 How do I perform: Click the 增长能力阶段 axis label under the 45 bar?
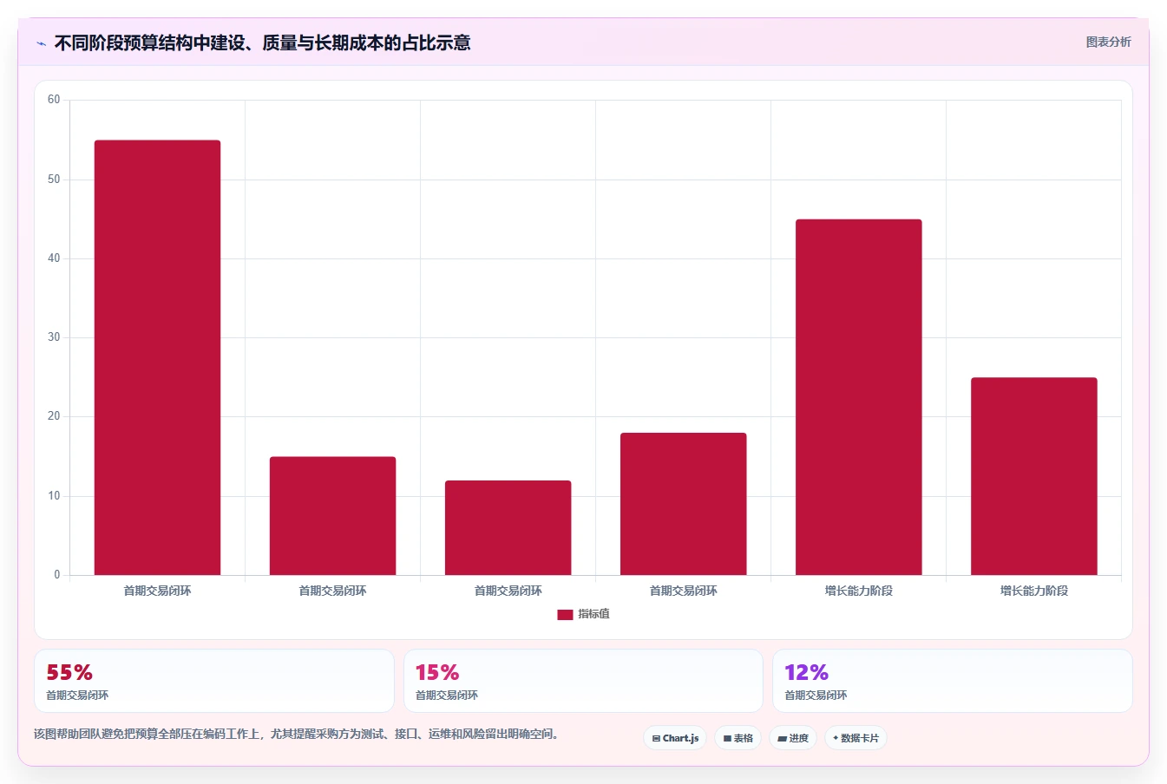point(858,591)
